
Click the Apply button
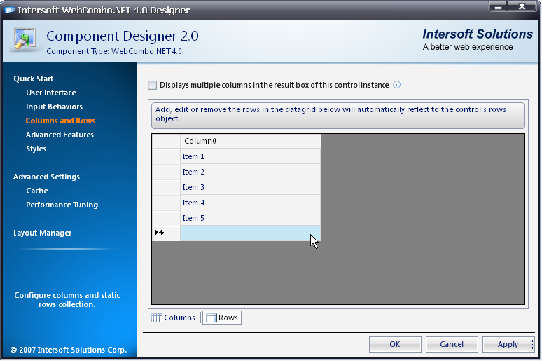coord(508,344)
